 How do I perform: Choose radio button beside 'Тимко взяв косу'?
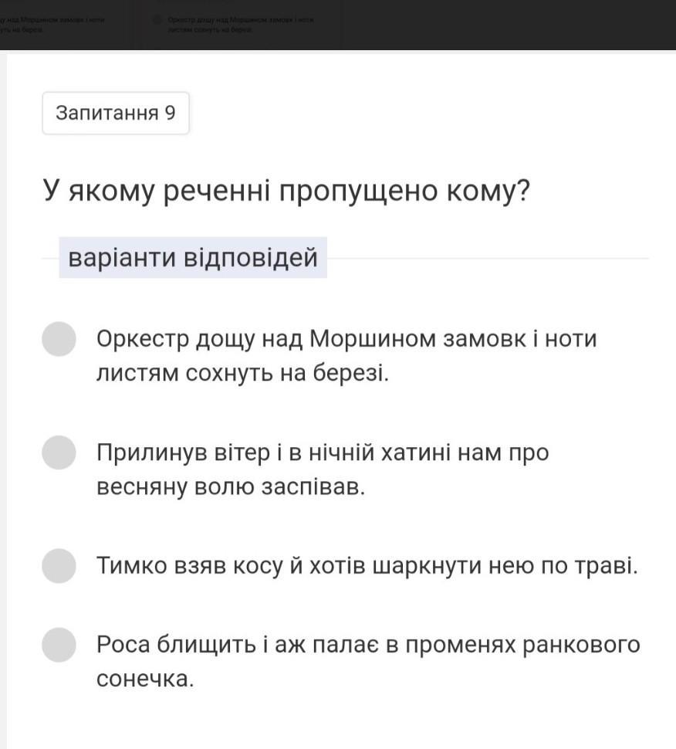(x=59, y=566)
